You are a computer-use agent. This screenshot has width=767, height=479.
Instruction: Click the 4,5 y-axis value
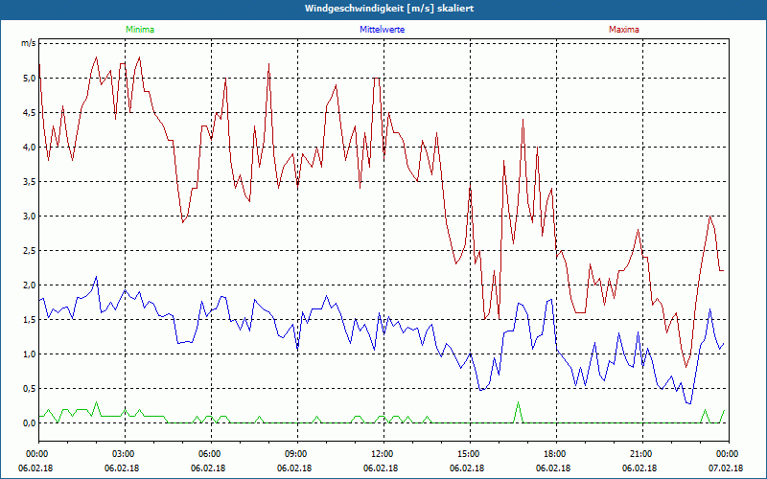click(x=30, y=112)
